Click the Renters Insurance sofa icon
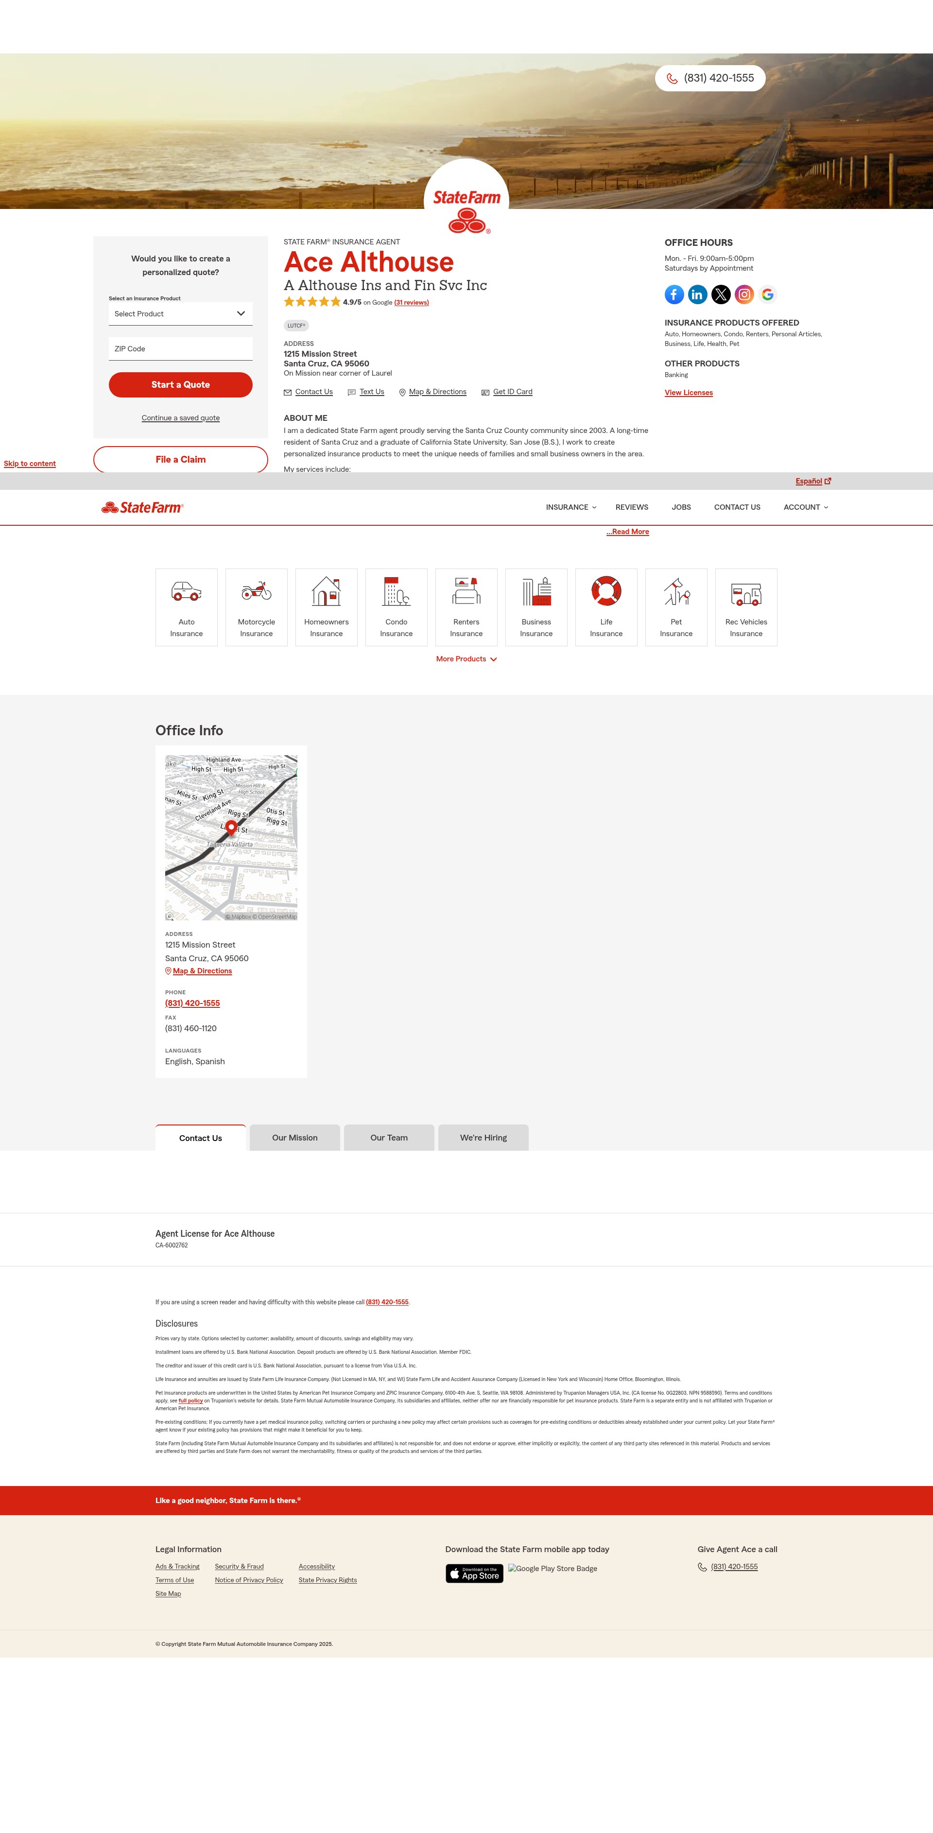 click(466, 591)
